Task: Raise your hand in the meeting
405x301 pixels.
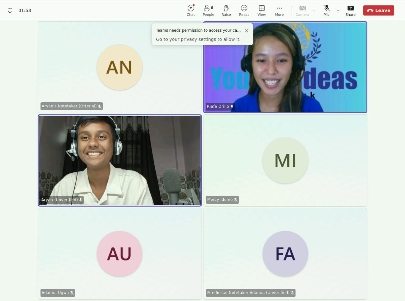Action: (226, 10)
